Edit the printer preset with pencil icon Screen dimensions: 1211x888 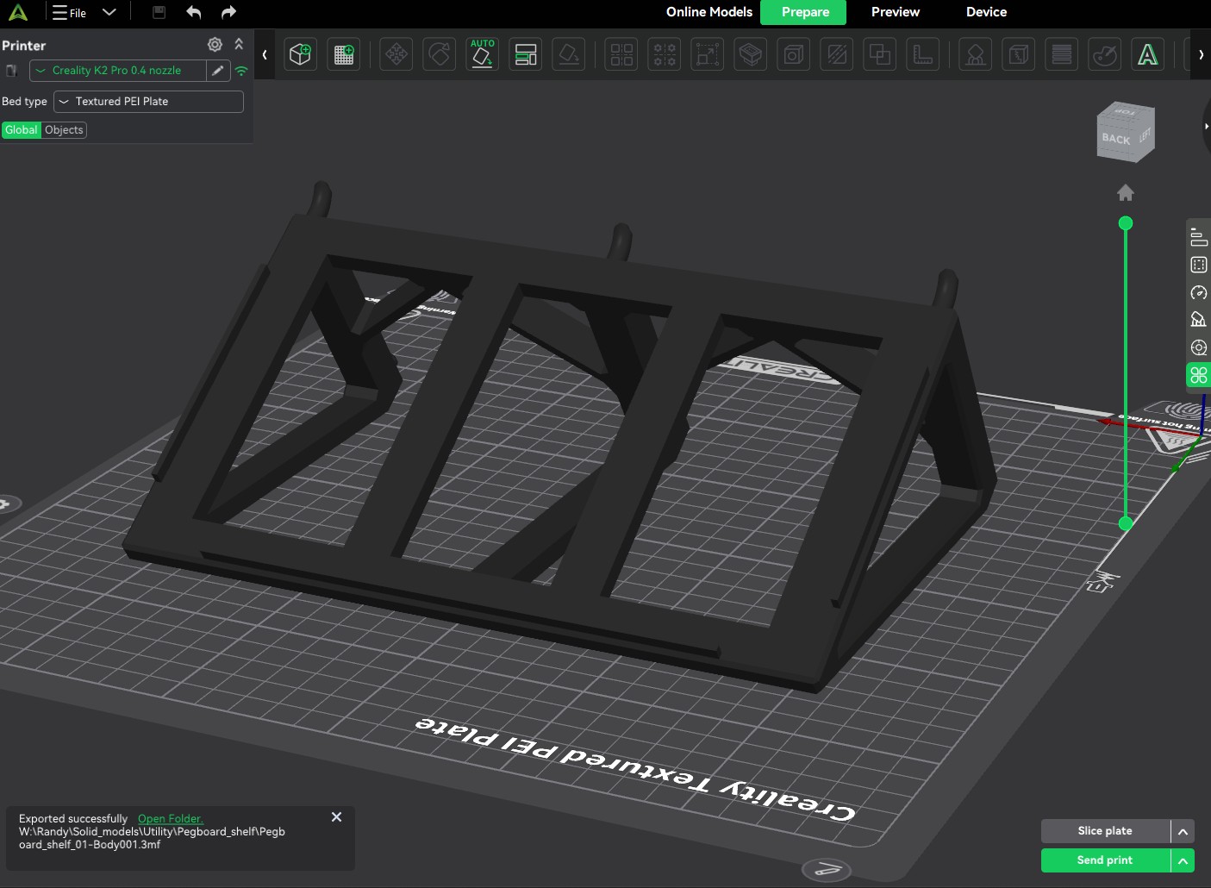click(218, 71)
